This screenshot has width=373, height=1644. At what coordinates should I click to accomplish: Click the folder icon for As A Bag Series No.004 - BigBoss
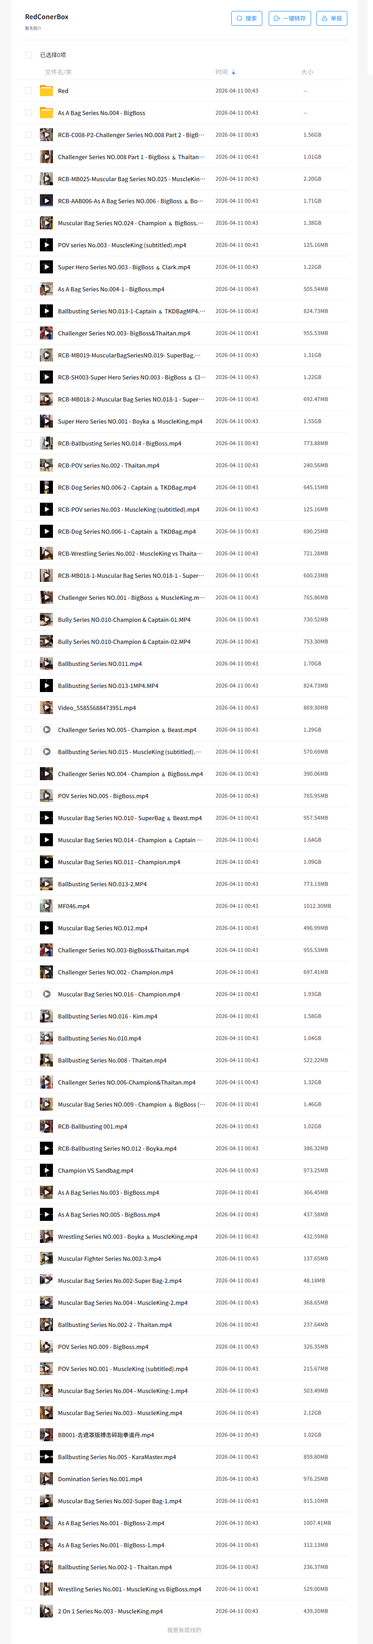pos(46,113)
